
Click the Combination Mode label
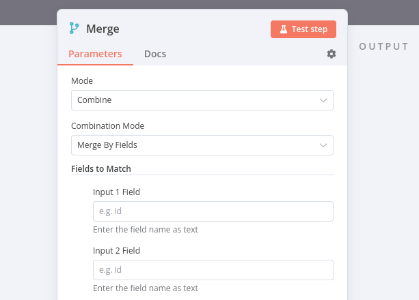pyautogui.click(x=107, y=126)
